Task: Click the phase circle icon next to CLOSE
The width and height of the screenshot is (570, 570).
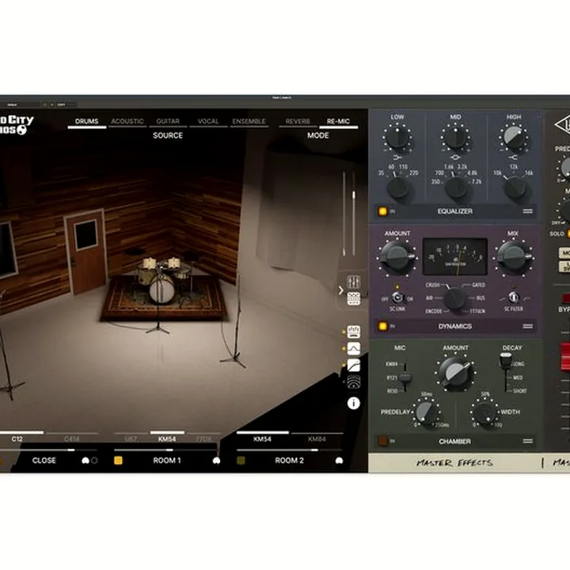Action: tap(94, 461)
